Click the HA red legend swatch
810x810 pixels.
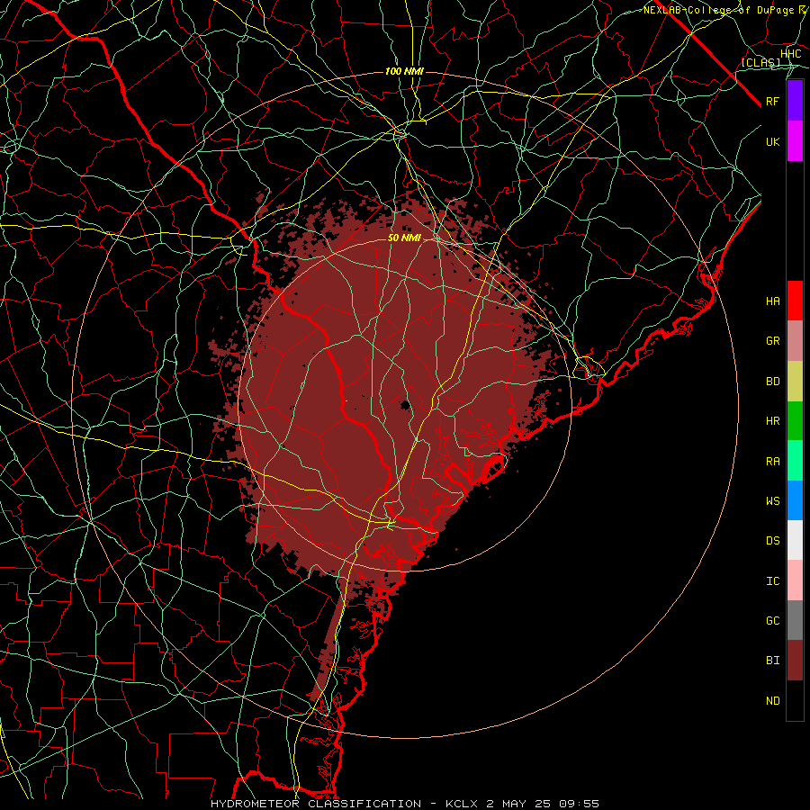[795, 301]
